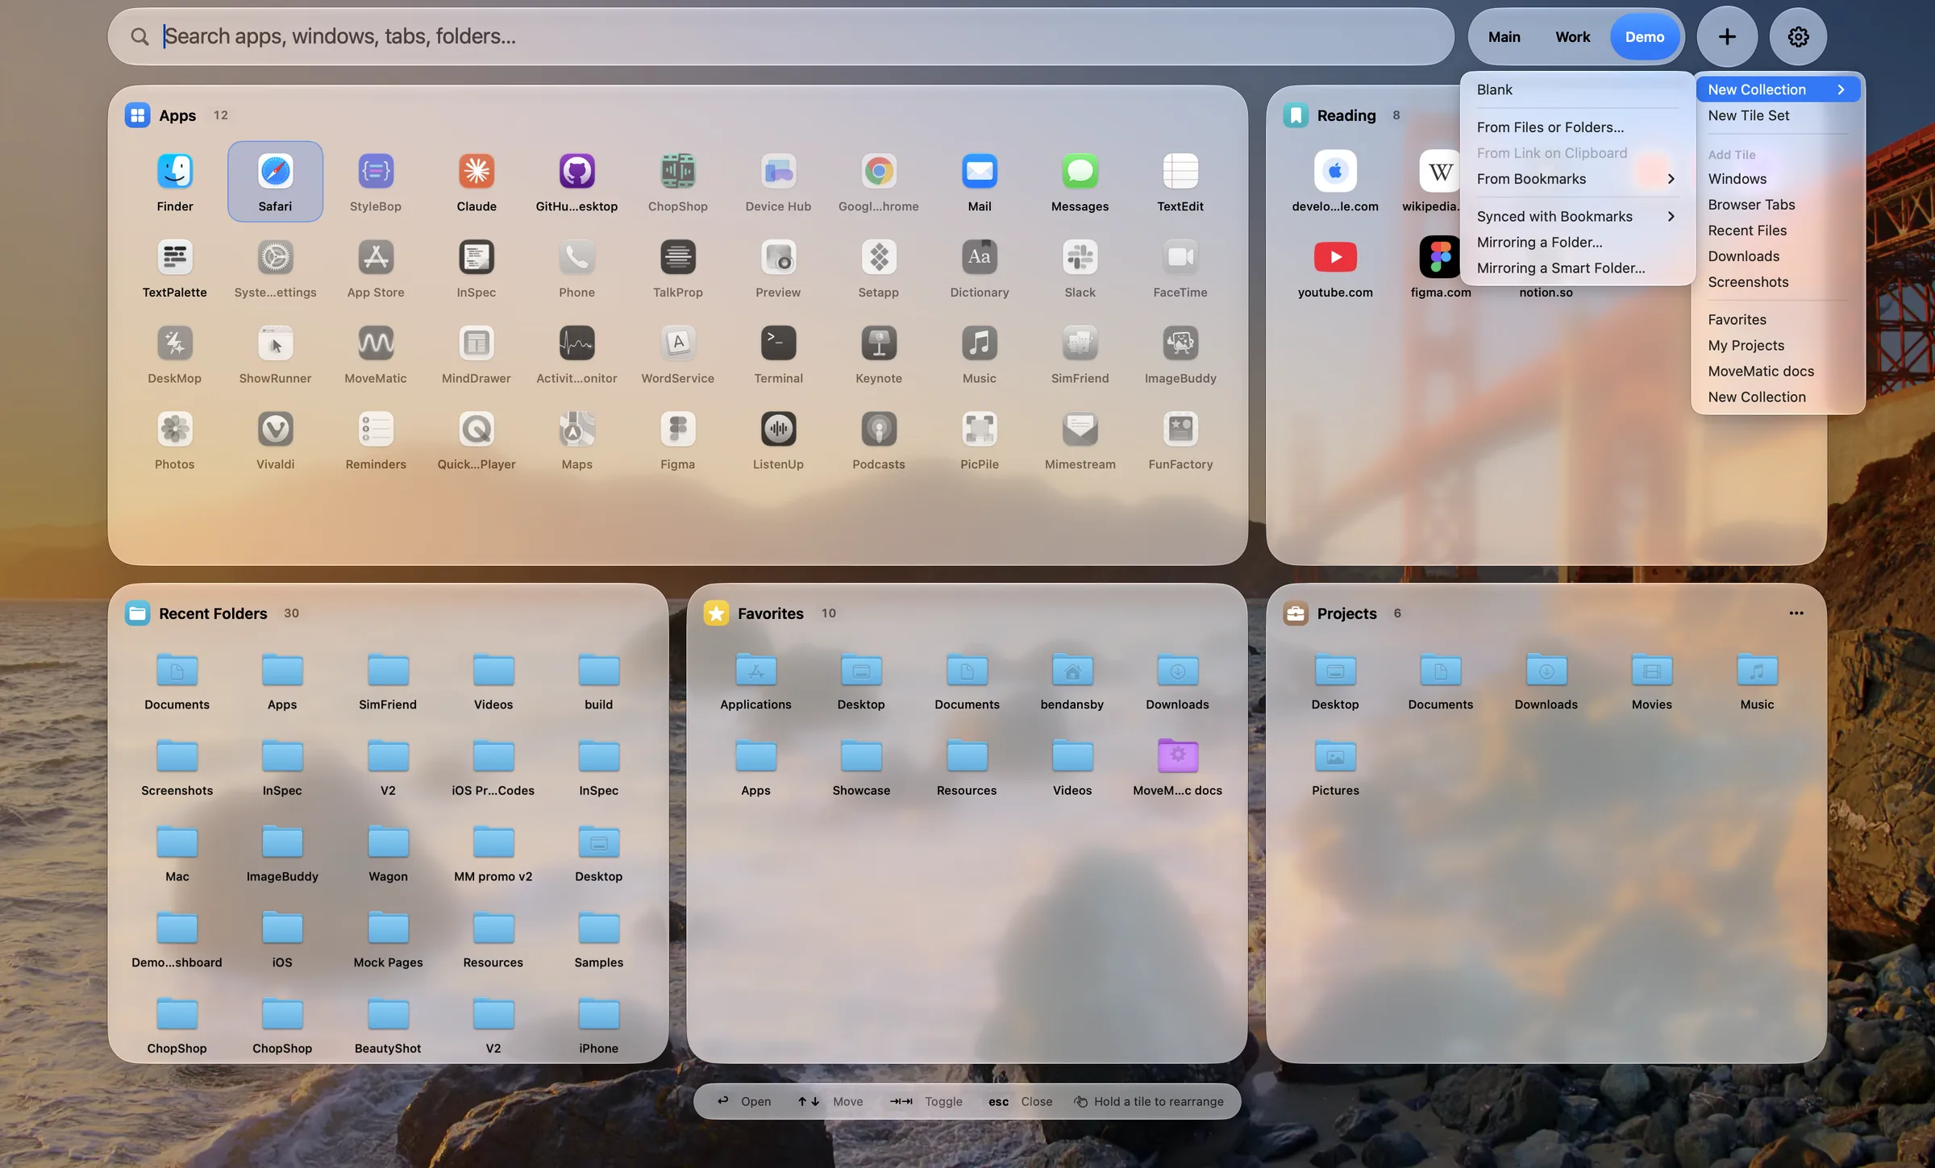Click the plus add button

point(1727,36)
